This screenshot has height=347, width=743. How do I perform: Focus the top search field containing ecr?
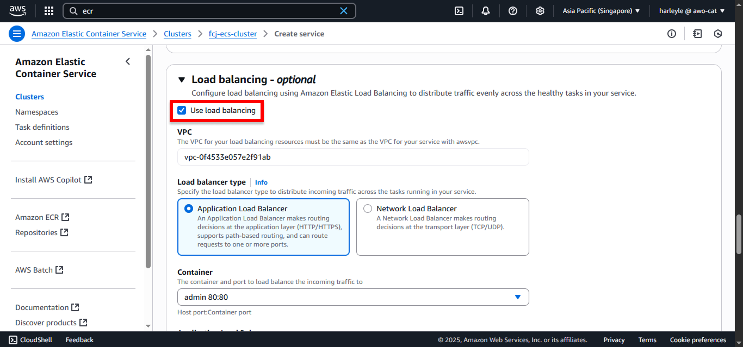pyautogui.click(x=209, y=11)
